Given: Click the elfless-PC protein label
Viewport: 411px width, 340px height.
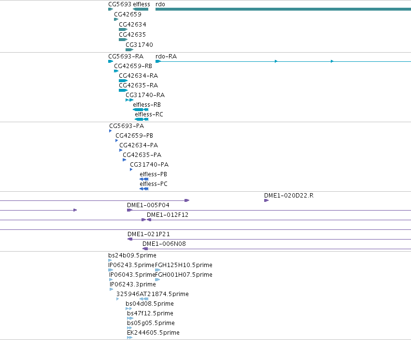Looking at the screenshot, I should [154, 184].
